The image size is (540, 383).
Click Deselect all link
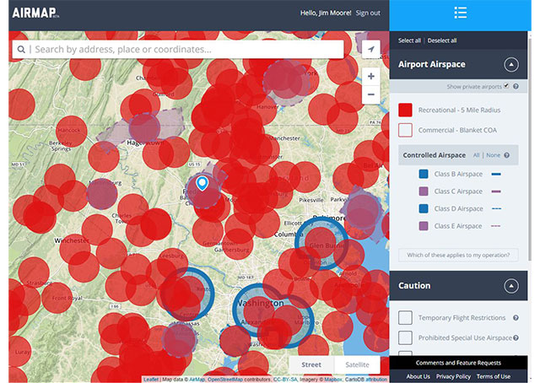tap(442, 40)
